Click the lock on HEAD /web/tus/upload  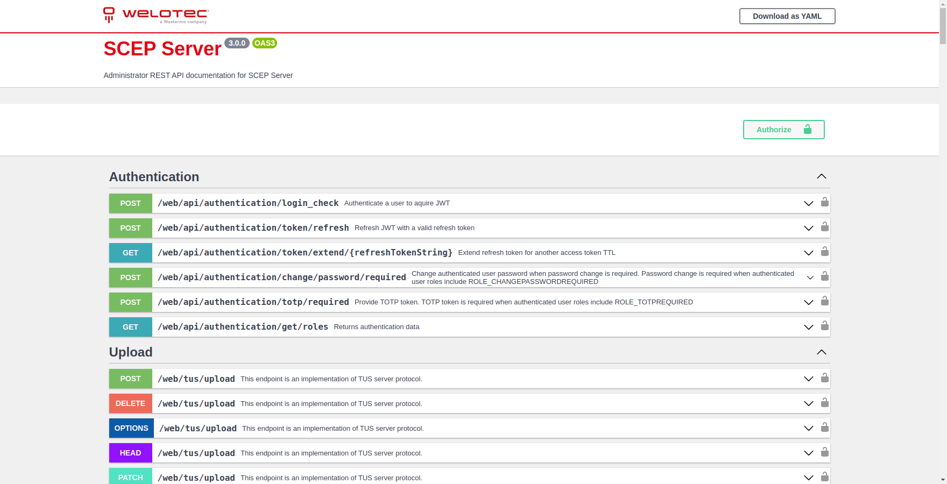tap(825, 452)
